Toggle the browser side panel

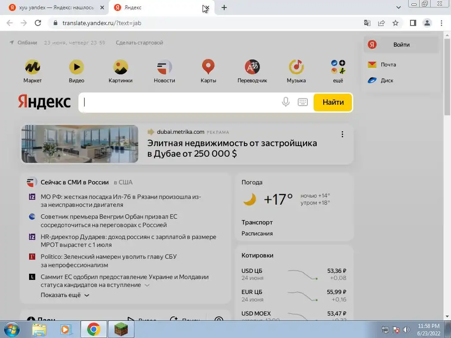point(413,23)
